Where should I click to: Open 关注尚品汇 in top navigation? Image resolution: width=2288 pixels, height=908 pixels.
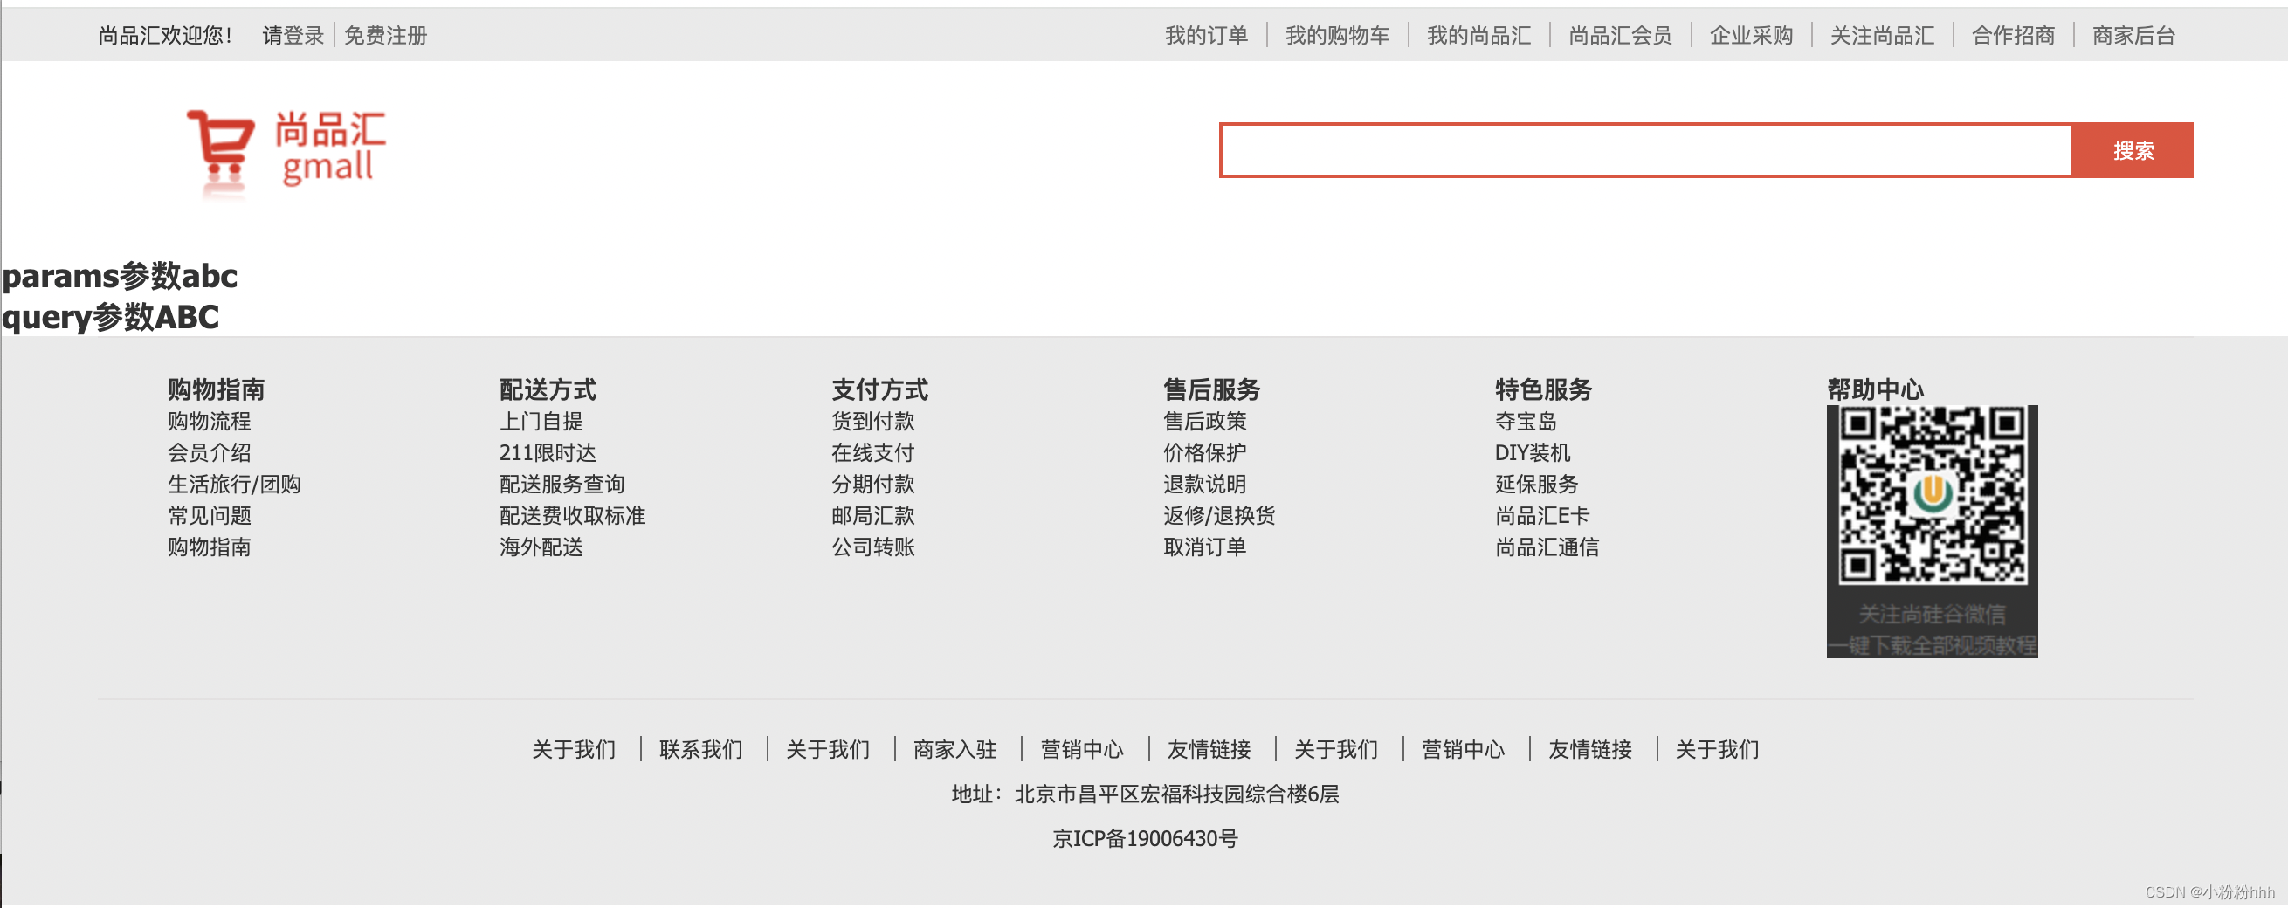[x=1882, y=36]
